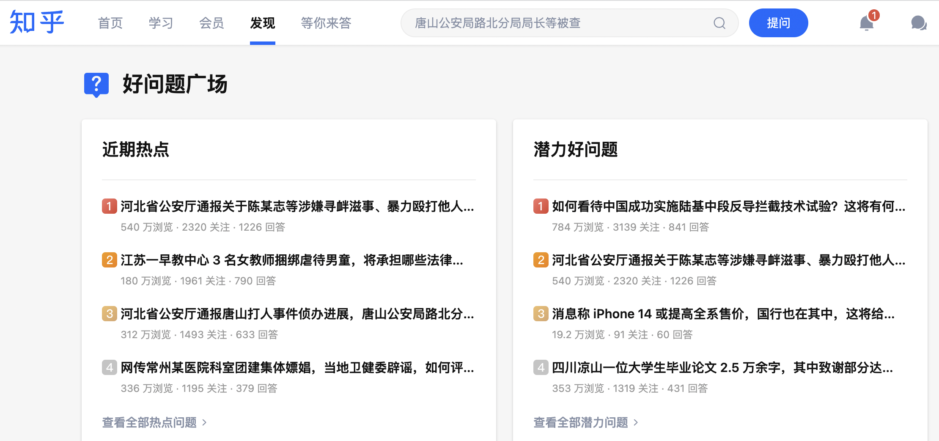
Task: Expand hot questions via chevron after 查看全部热点问题
Action: 205,422
